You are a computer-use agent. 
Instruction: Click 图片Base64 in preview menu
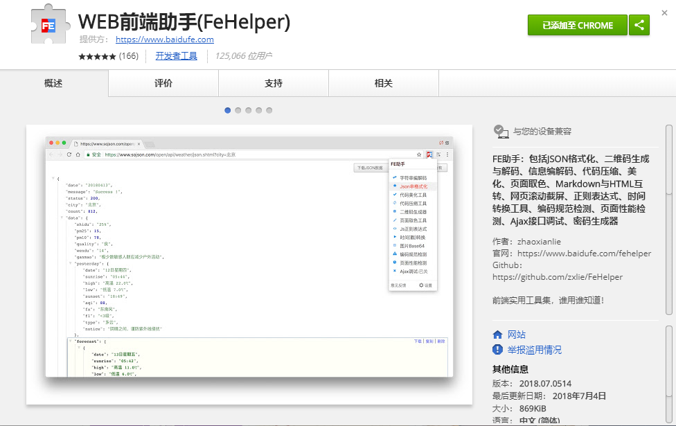[x=411, y=246]
